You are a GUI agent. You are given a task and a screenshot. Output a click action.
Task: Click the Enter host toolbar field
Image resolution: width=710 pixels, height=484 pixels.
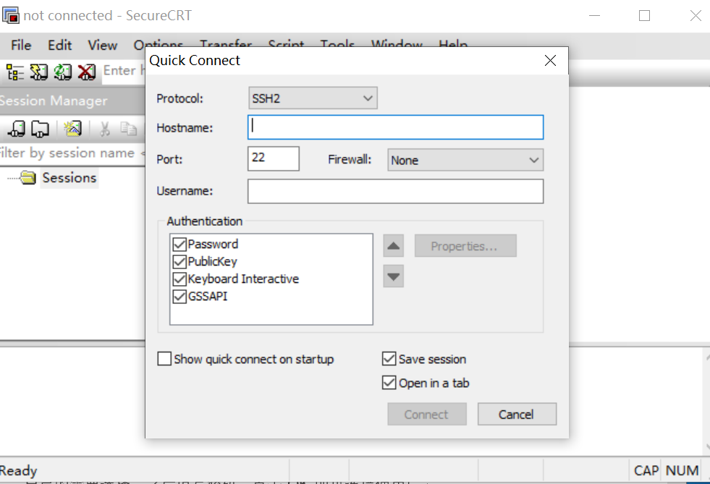click(124, 71)
